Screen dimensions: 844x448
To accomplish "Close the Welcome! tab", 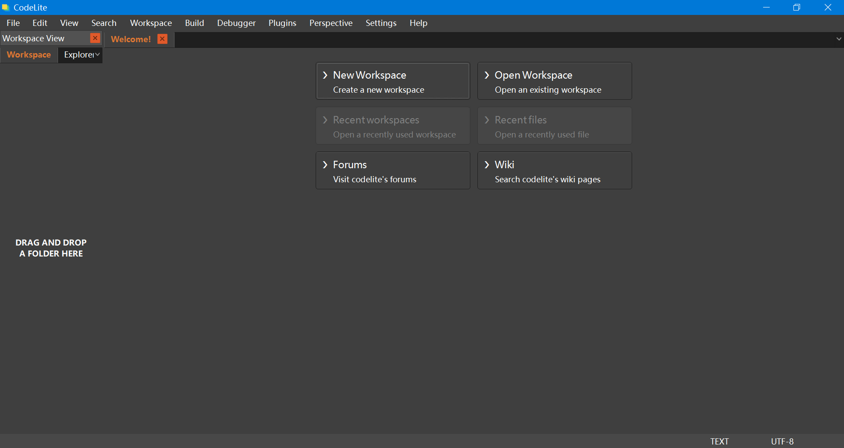I will [162, 39].
